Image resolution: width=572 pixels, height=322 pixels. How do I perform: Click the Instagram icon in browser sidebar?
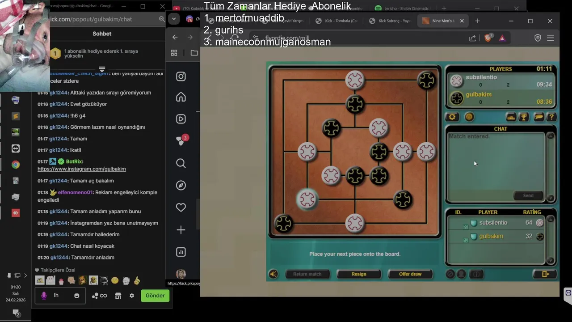coord(181,76)
